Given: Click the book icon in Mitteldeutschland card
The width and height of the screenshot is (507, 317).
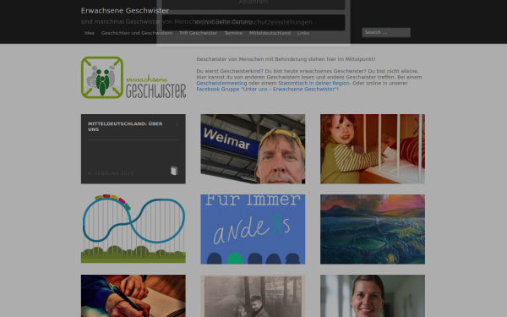Looking at the screenshot, I should pyautogui.click(x=174, y=171).
